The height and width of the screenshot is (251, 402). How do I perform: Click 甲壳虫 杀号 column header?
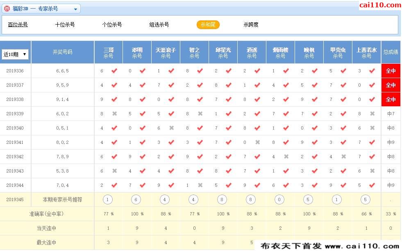tap(338, 53)
